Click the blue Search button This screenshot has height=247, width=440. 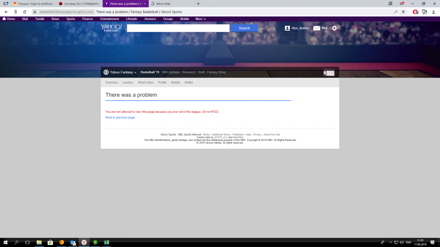244,28
